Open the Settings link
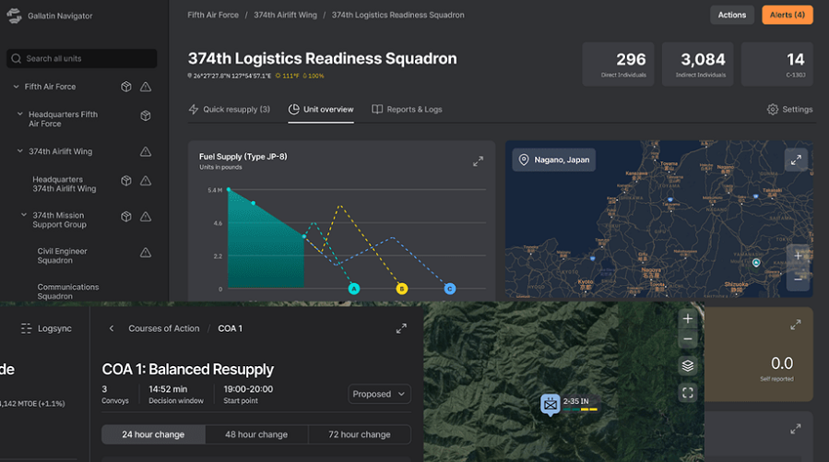 [x=790, y=110]
